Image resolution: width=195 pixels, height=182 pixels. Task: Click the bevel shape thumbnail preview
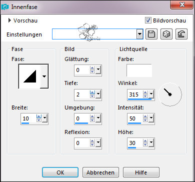click(x=29, y=76)
